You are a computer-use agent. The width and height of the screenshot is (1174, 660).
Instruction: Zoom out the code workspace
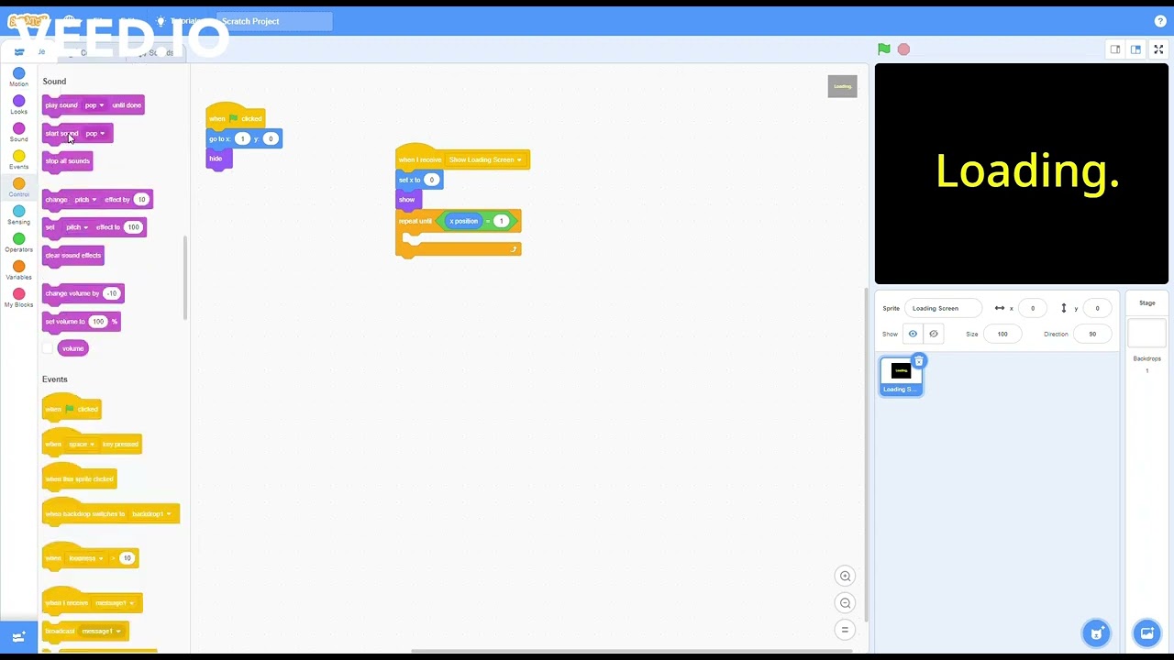coord(845,602)
